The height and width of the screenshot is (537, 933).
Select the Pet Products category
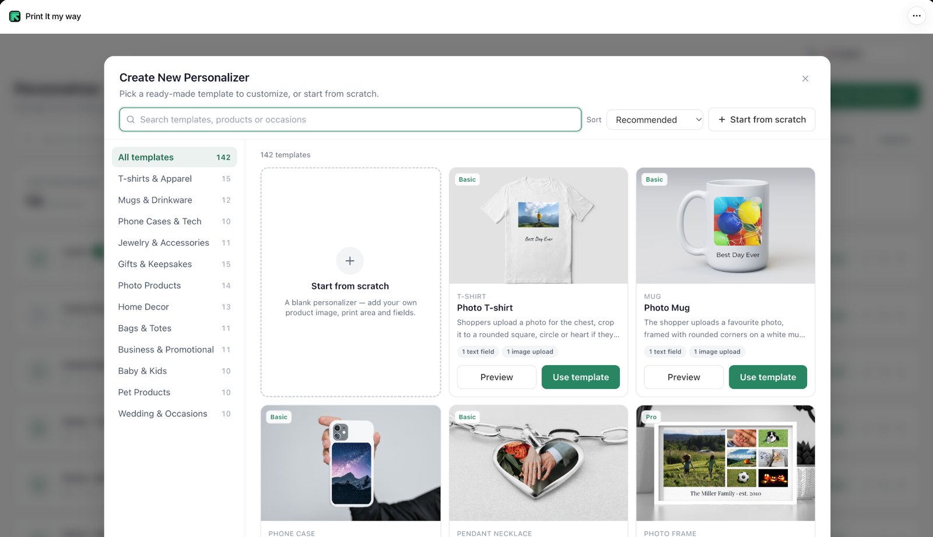tap(174, 393)
